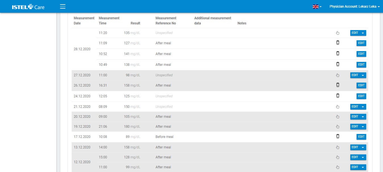383x172 pixels.
Task: Open Physician Account: Lekarz Leka menu
Action: coord(355,7)
